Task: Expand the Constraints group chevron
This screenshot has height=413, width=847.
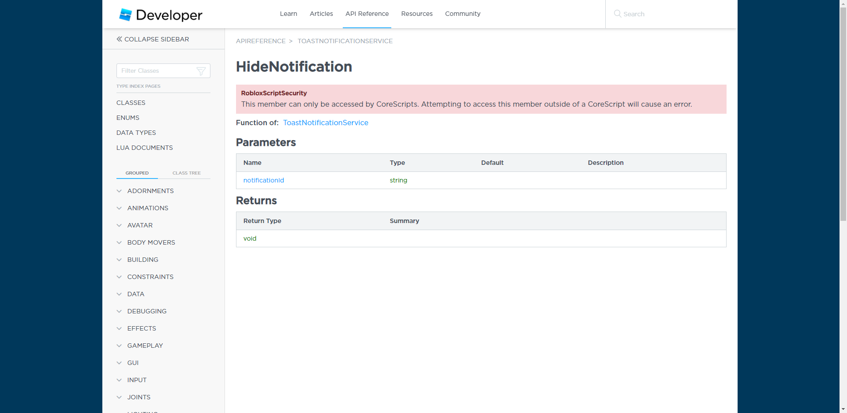Action: (x=119, y=277)
